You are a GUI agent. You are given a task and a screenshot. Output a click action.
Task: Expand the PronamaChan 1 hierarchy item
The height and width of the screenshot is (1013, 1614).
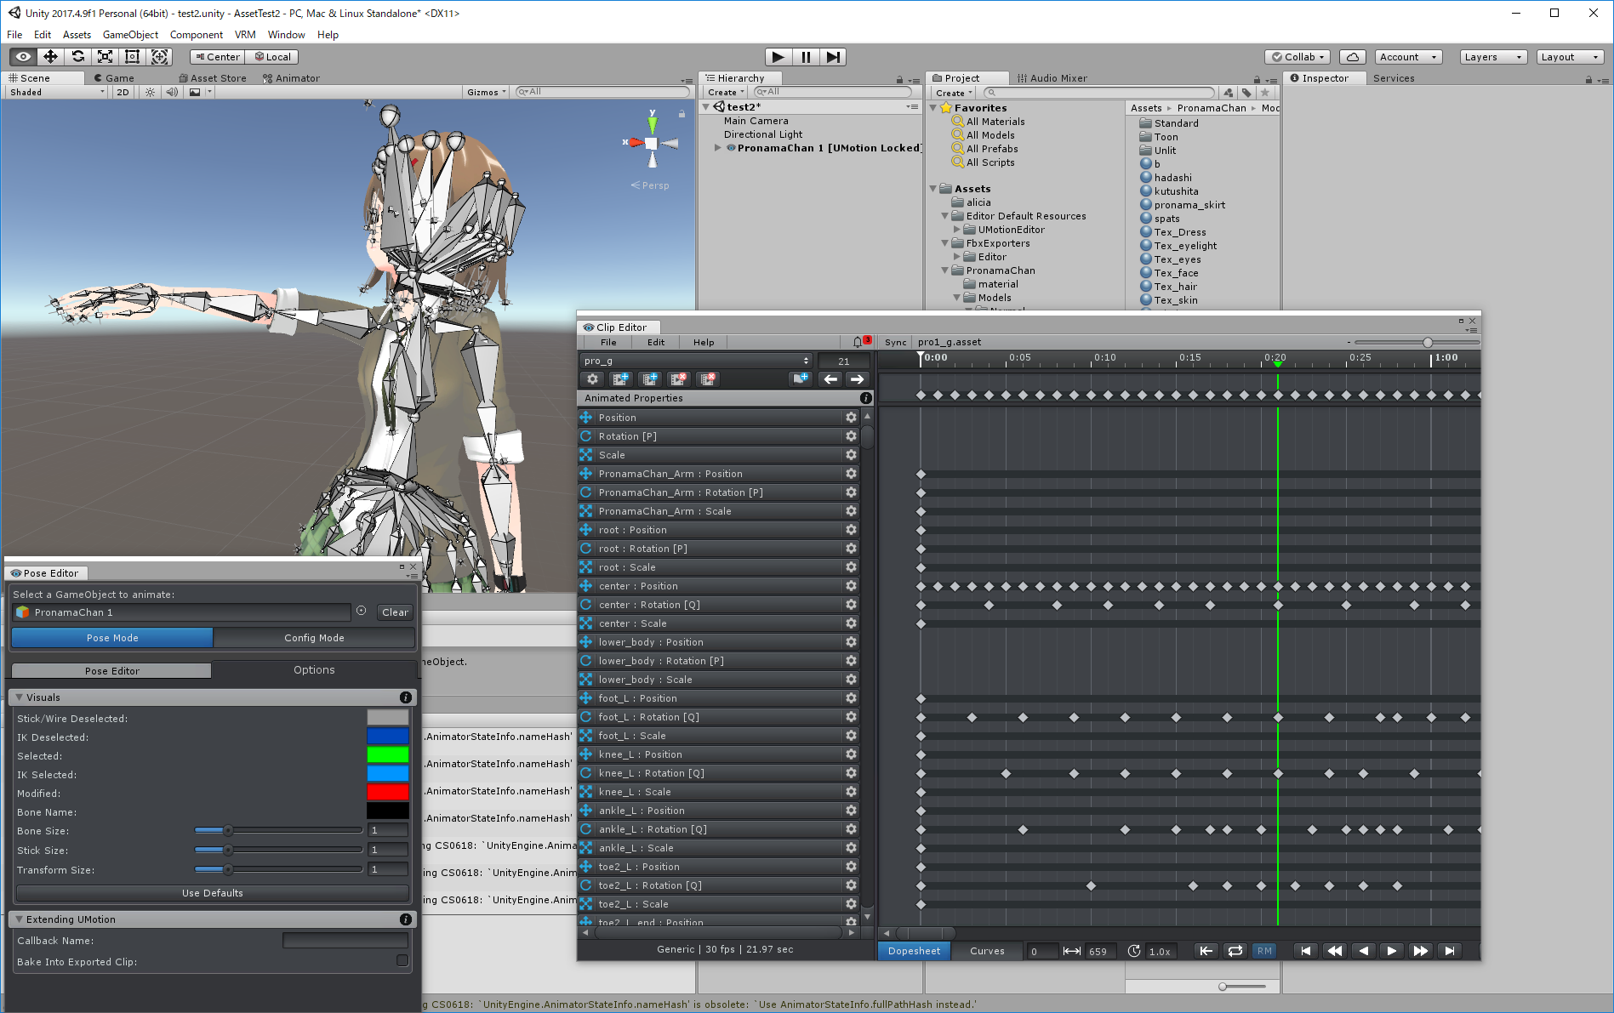click(x=718, y=148)
